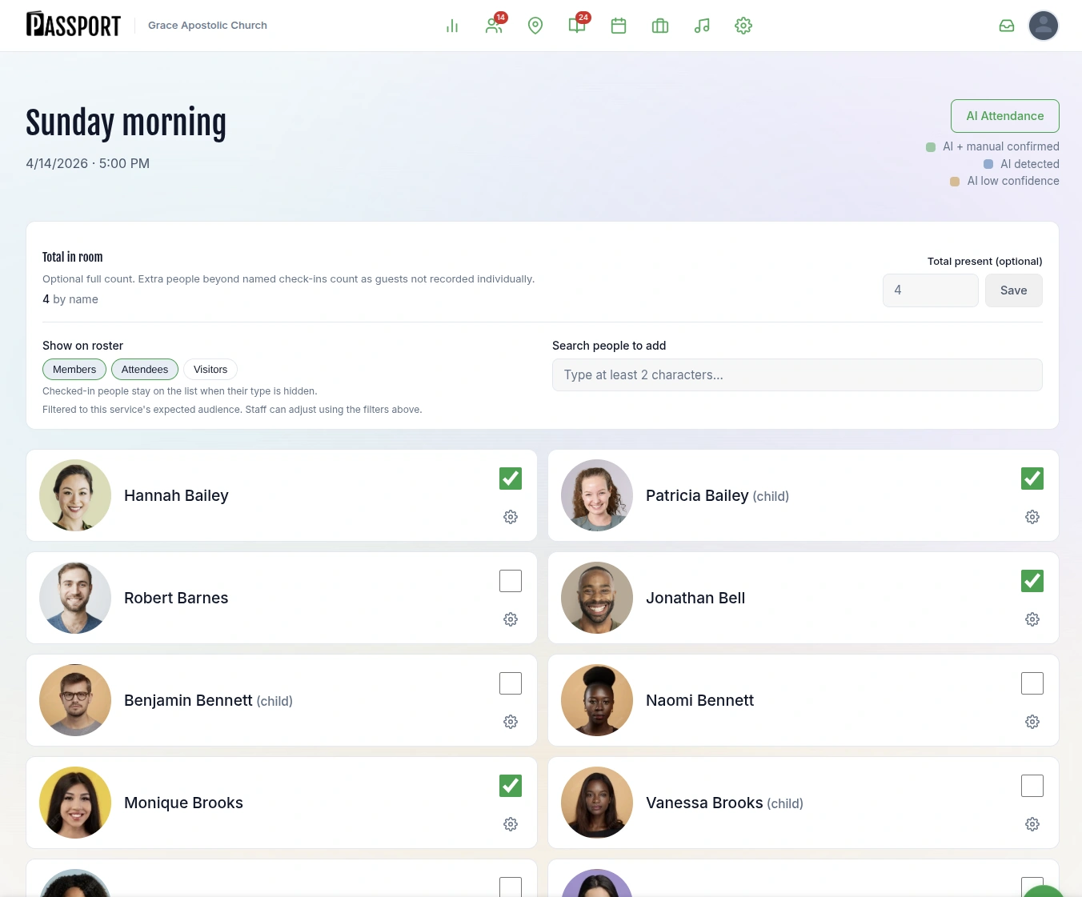Viewport: 1082px width, 897px height.
Task: Click the AI Attendance button
Action: click(x=1005, y=116)
